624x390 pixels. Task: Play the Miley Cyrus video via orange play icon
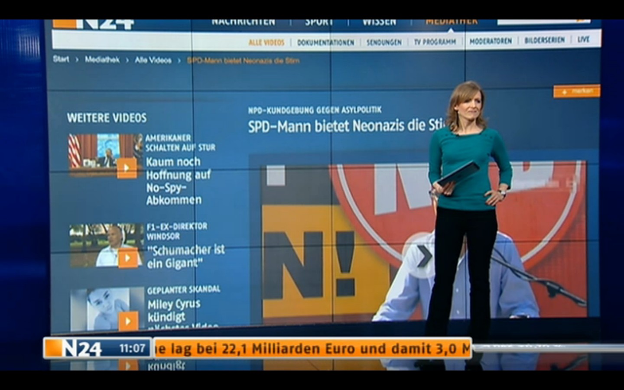pyautogui.click(x=128, y=322)
